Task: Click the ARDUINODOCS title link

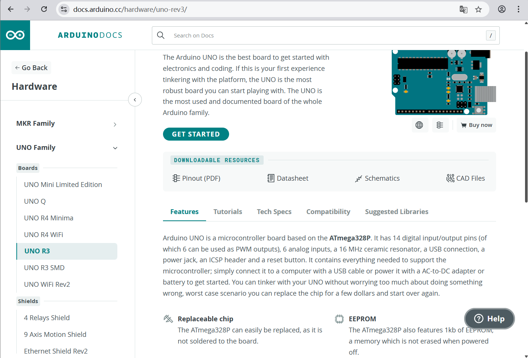Action: point(90,35)
